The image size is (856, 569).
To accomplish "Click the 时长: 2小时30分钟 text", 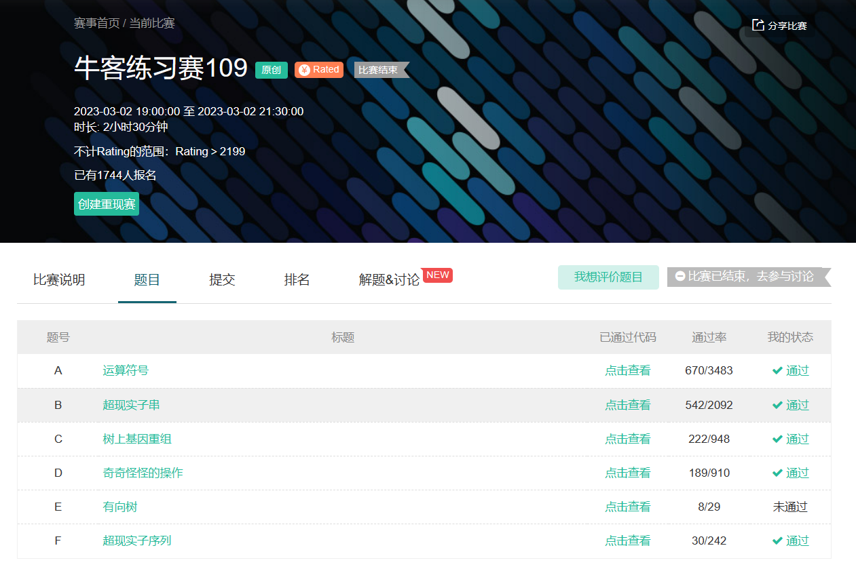I will click(121, 127).
